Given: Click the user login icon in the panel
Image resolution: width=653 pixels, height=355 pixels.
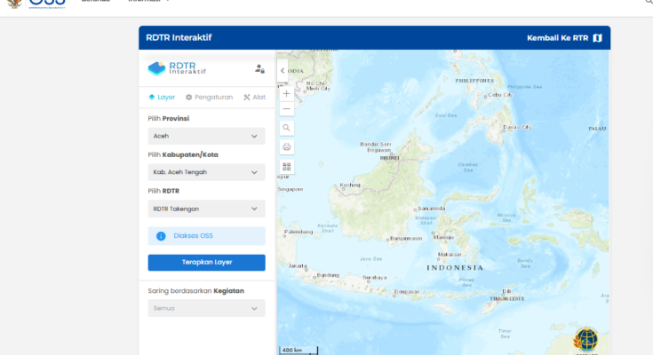Looking at the screenshot, I should pos(259,68).
